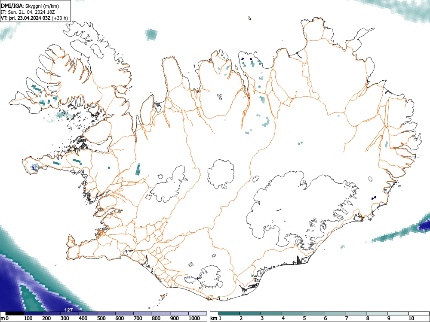430x322 pixels.
Task: Click the 'km 1' label on the kilometre legend
Action: tap(216, 319)
